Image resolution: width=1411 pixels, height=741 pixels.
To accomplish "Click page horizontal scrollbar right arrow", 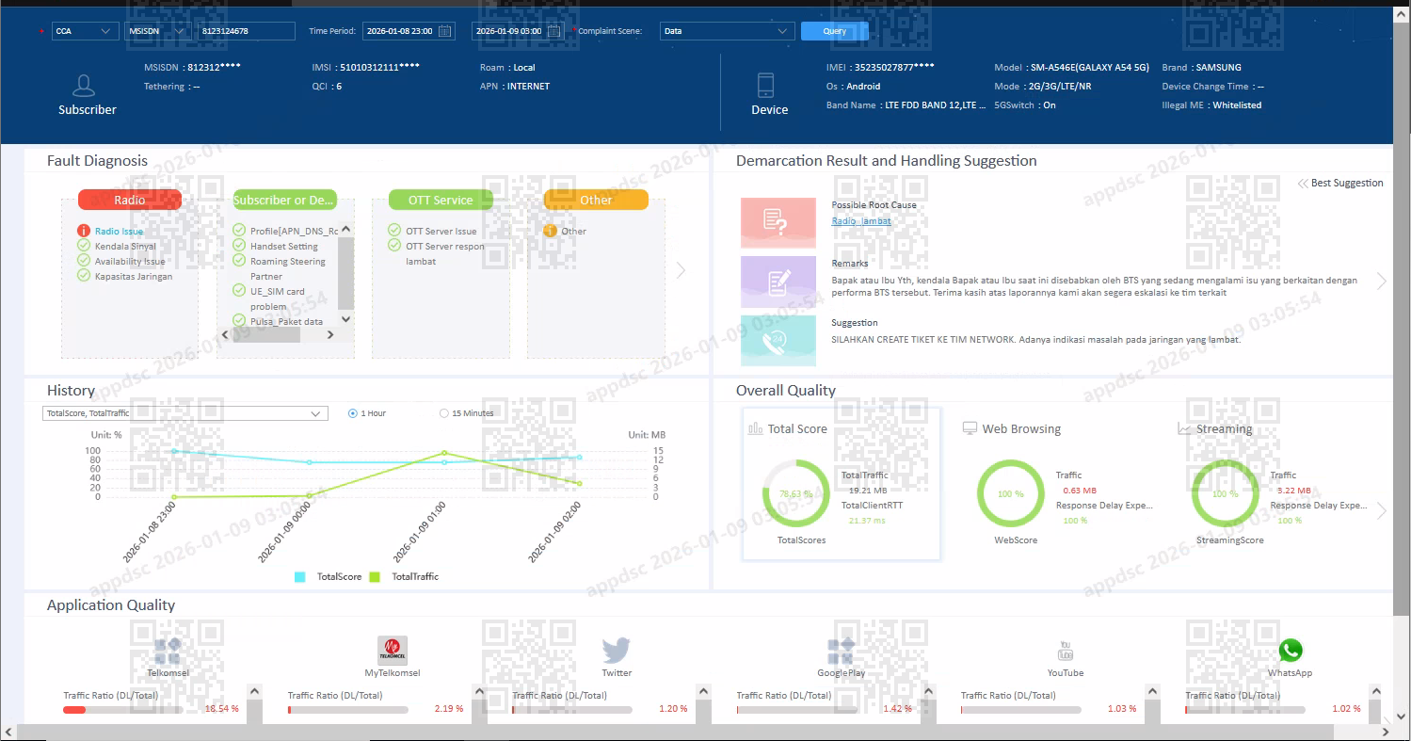I will coord(1386,732).
